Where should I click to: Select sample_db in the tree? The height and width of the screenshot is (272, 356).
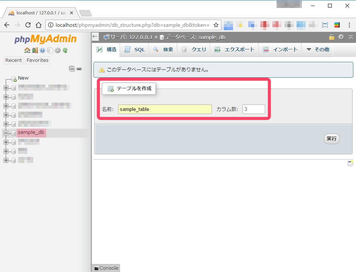pyautogui.click(x=31, y=132)
